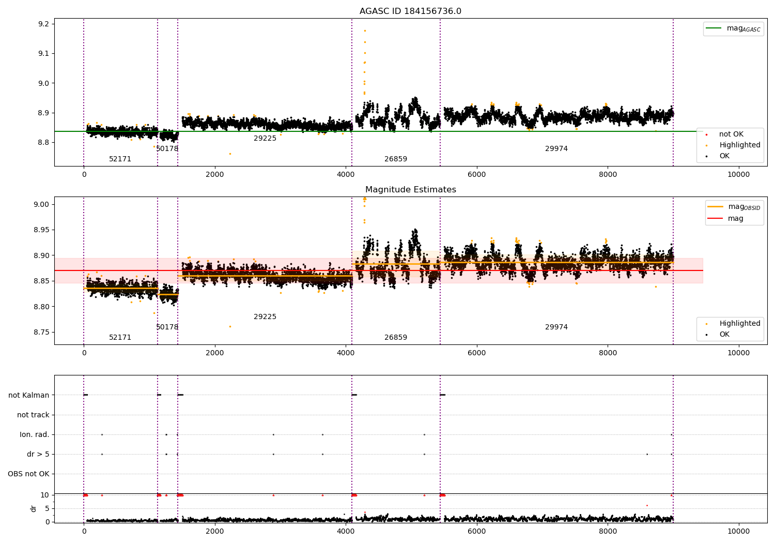This screenshot has height=543, width=775.
Task: Click obsid 50178 in Magnitude Estimates plot
Action: pyautogui.click(x=167, y=327)
